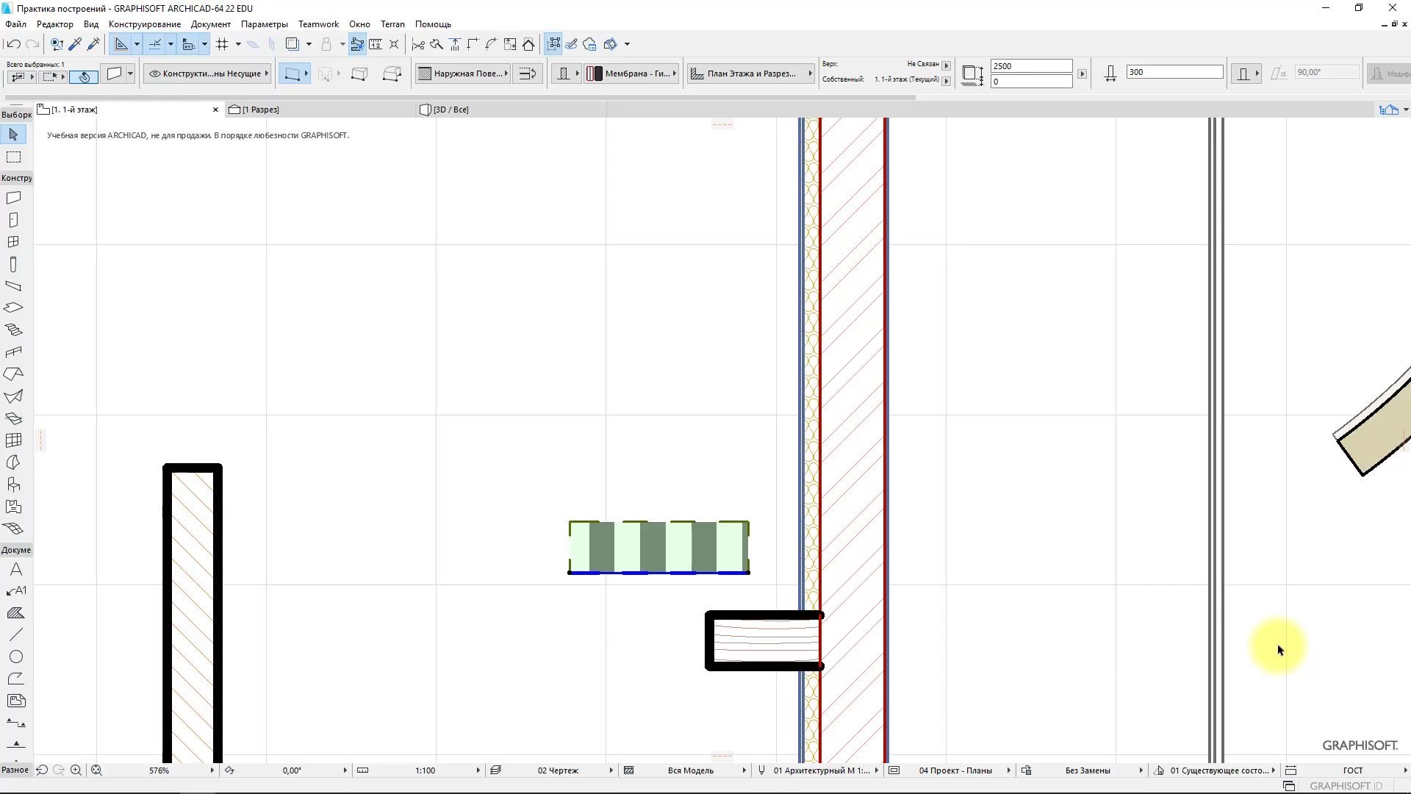Screen dimensions: 1411x794
Task: Select the Line drawing tool
Action: click(x=16, y=634)
